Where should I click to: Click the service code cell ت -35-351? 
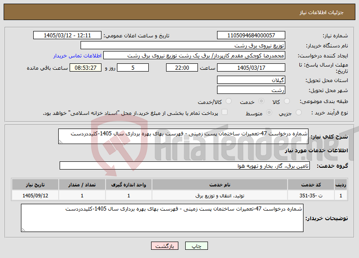pyautogui.click(x=311, y=196)
